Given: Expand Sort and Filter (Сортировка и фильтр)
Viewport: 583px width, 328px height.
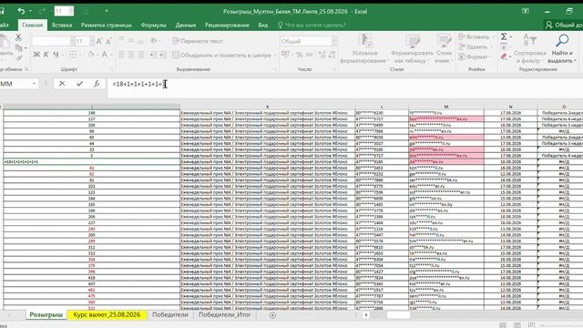Looking at the screenshot, I should click(x=530, y=48).
